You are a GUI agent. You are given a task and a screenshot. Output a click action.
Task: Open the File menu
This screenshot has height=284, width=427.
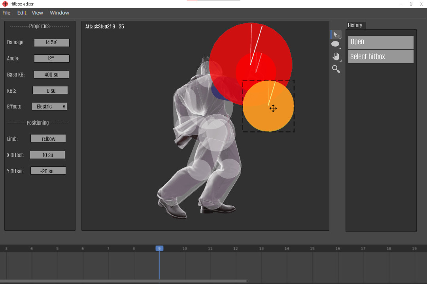tap(6, 13)
